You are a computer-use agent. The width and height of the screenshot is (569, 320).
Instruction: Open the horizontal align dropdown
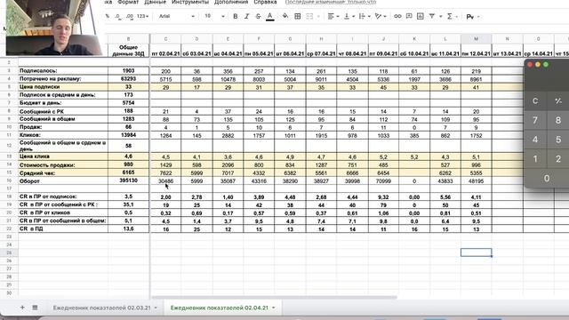[x=333, y=16]
